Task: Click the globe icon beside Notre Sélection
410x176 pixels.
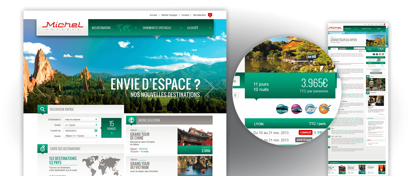Action: [x=131, y=120]
